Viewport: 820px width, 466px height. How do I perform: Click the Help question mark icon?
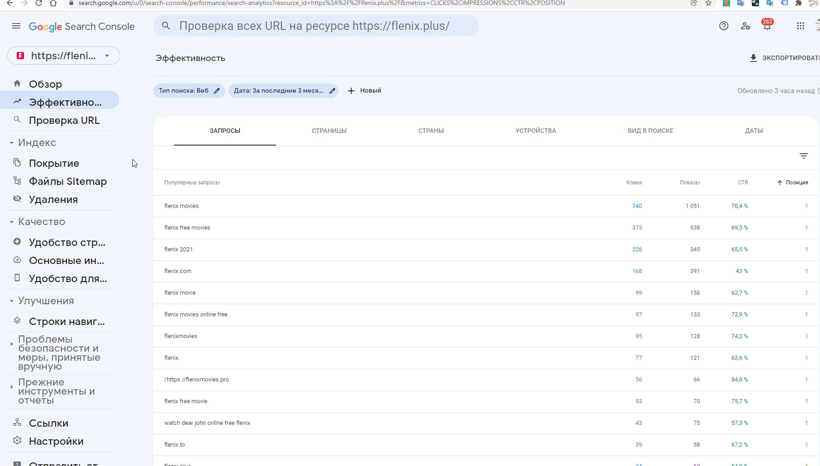coord(723,26)
